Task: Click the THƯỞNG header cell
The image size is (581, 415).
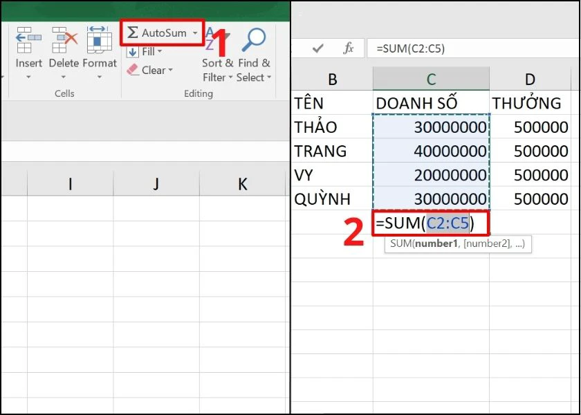Action: (x=531, y=102)
